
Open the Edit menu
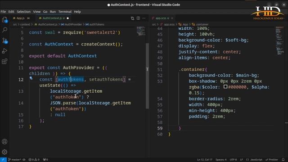11,12
